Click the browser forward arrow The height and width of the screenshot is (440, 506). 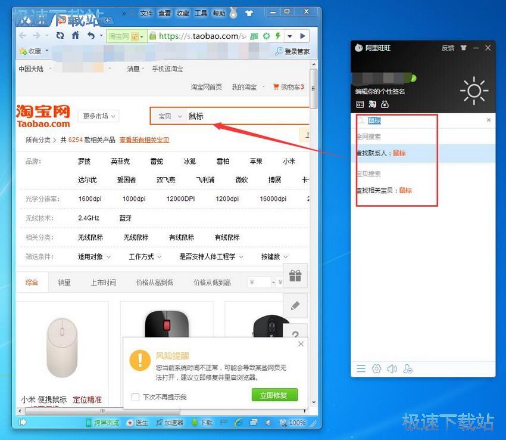(37, 36)
